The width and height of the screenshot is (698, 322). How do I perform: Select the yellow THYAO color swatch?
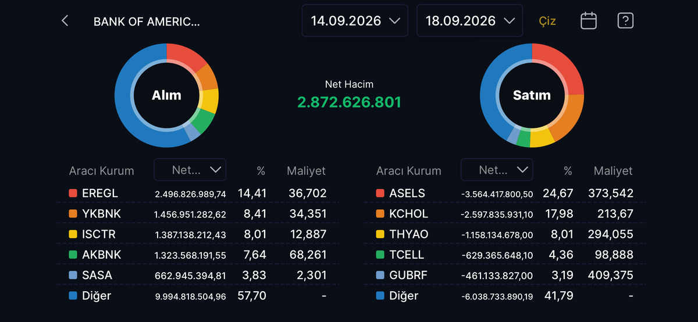click(x=380, y=234)
